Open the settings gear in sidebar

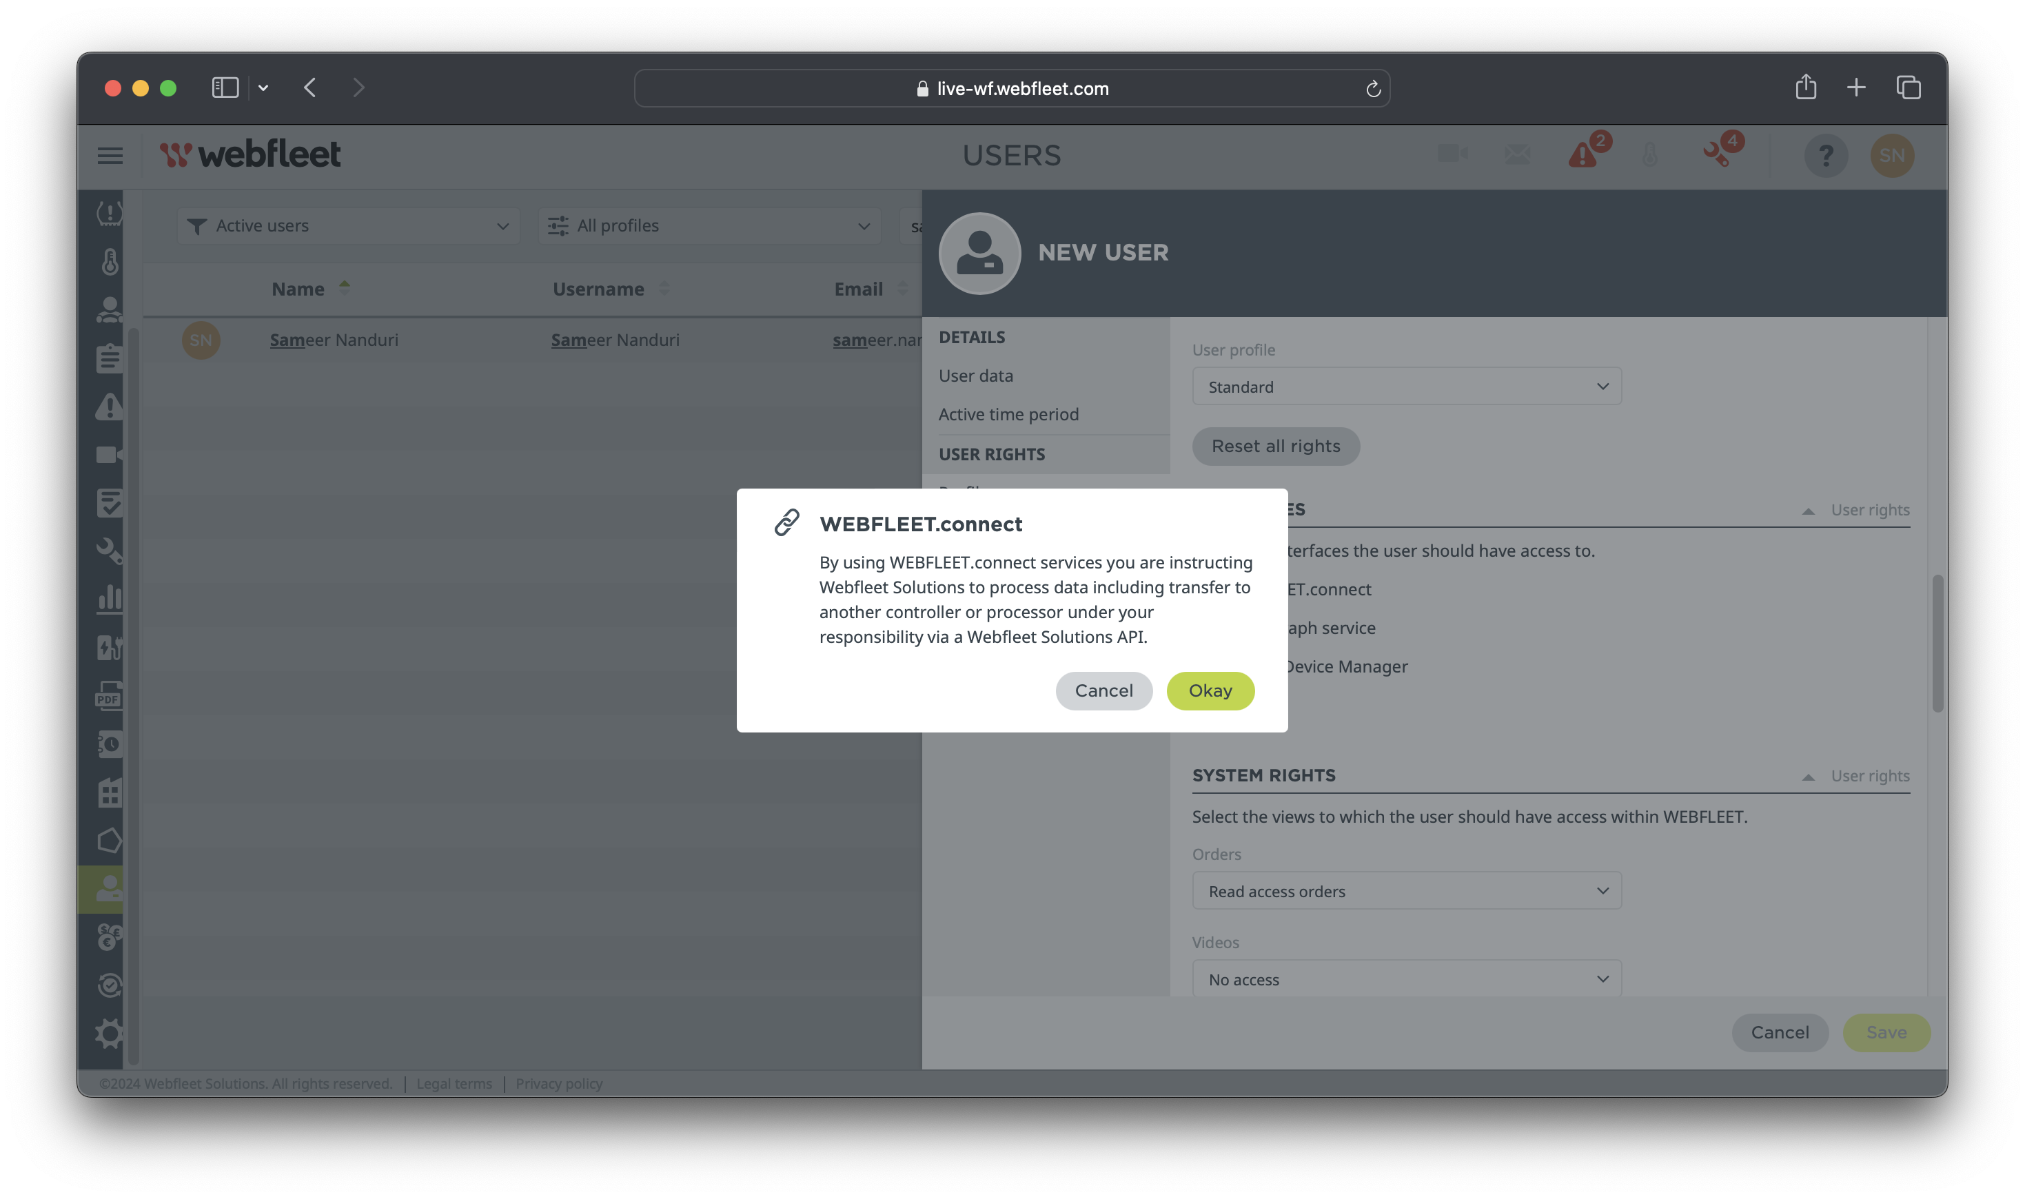[x=110, y=1034]
